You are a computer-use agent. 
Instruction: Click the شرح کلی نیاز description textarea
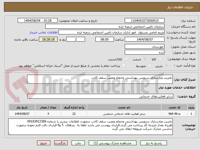tap(100, 79)
